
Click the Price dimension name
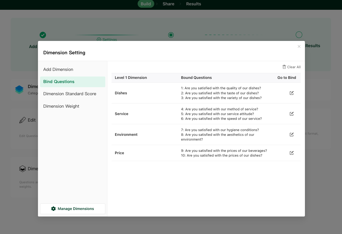119,153
